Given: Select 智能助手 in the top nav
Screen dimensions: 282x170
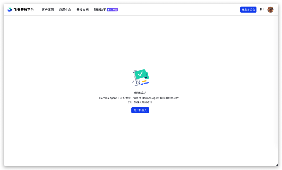Looking at the screenshot, I should [100, 10].
